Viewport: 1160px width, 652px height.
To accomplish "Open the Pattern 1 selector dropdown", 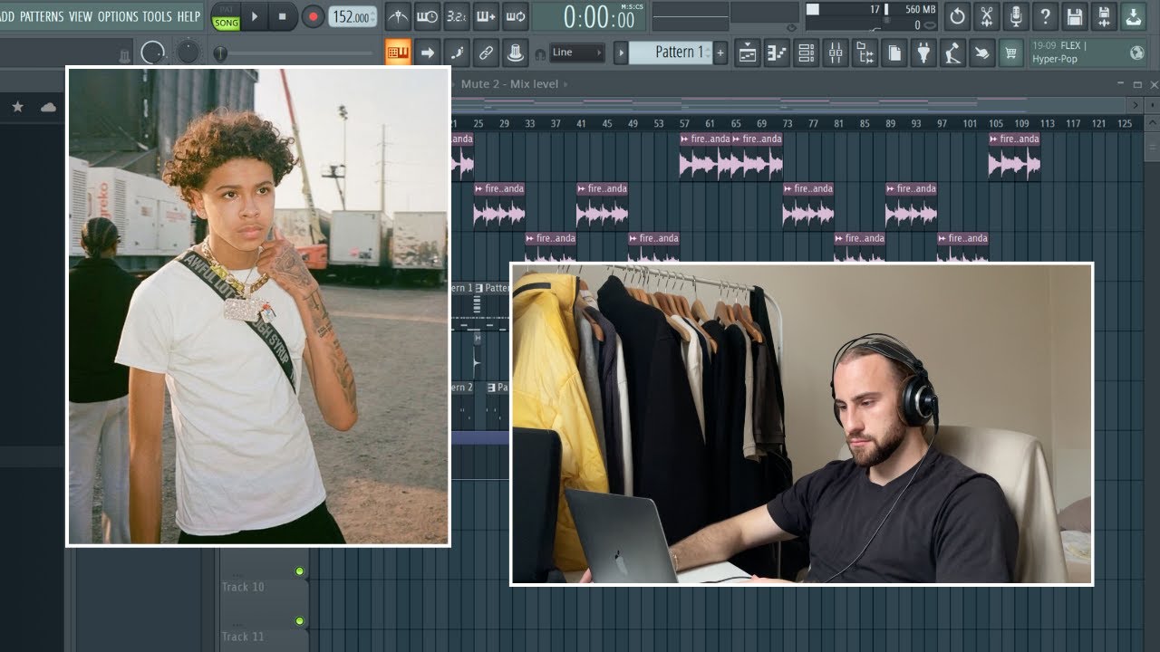I will pyautogui.click(x=672, y=53).
